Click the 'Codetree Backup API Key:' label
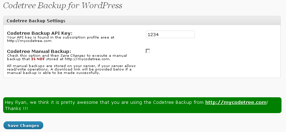 tap(40, 33)
